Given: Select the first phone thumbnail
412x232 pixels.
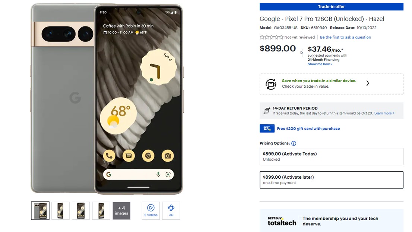Looking at the screenshot, I should (x=40, y=211).
